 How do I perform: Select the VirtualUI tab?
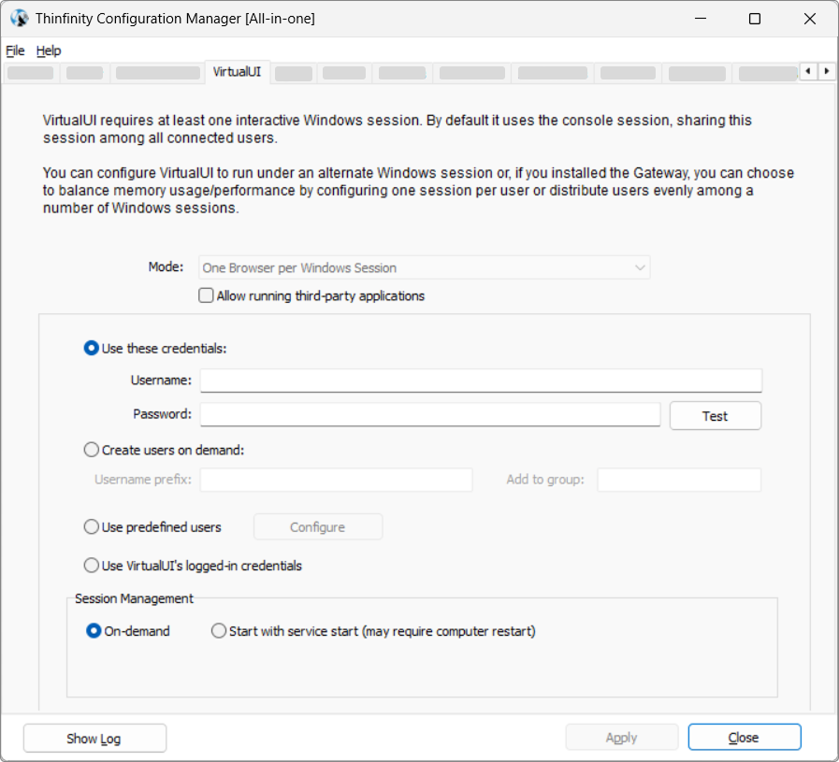tap(237, 72)
